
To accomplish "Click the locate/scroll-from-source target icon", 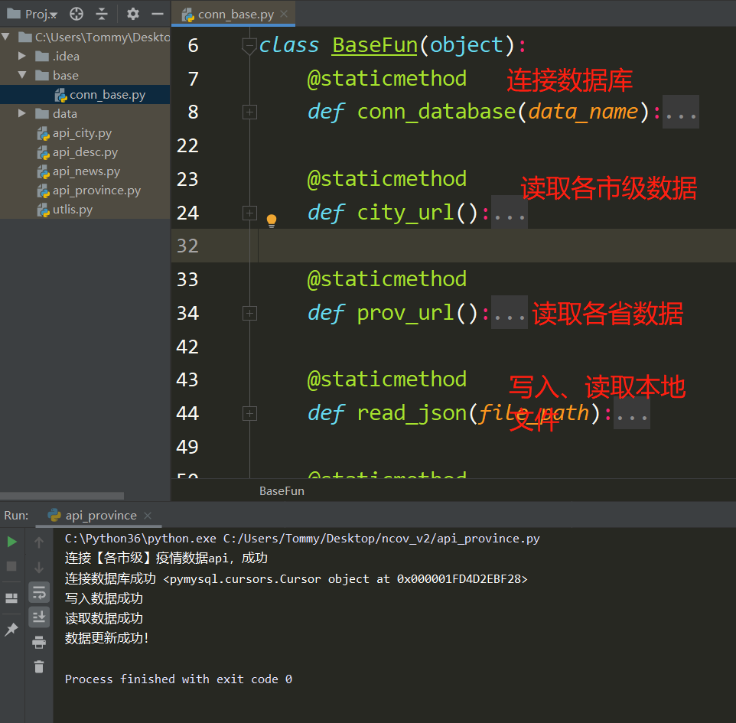I will point(77,14).
